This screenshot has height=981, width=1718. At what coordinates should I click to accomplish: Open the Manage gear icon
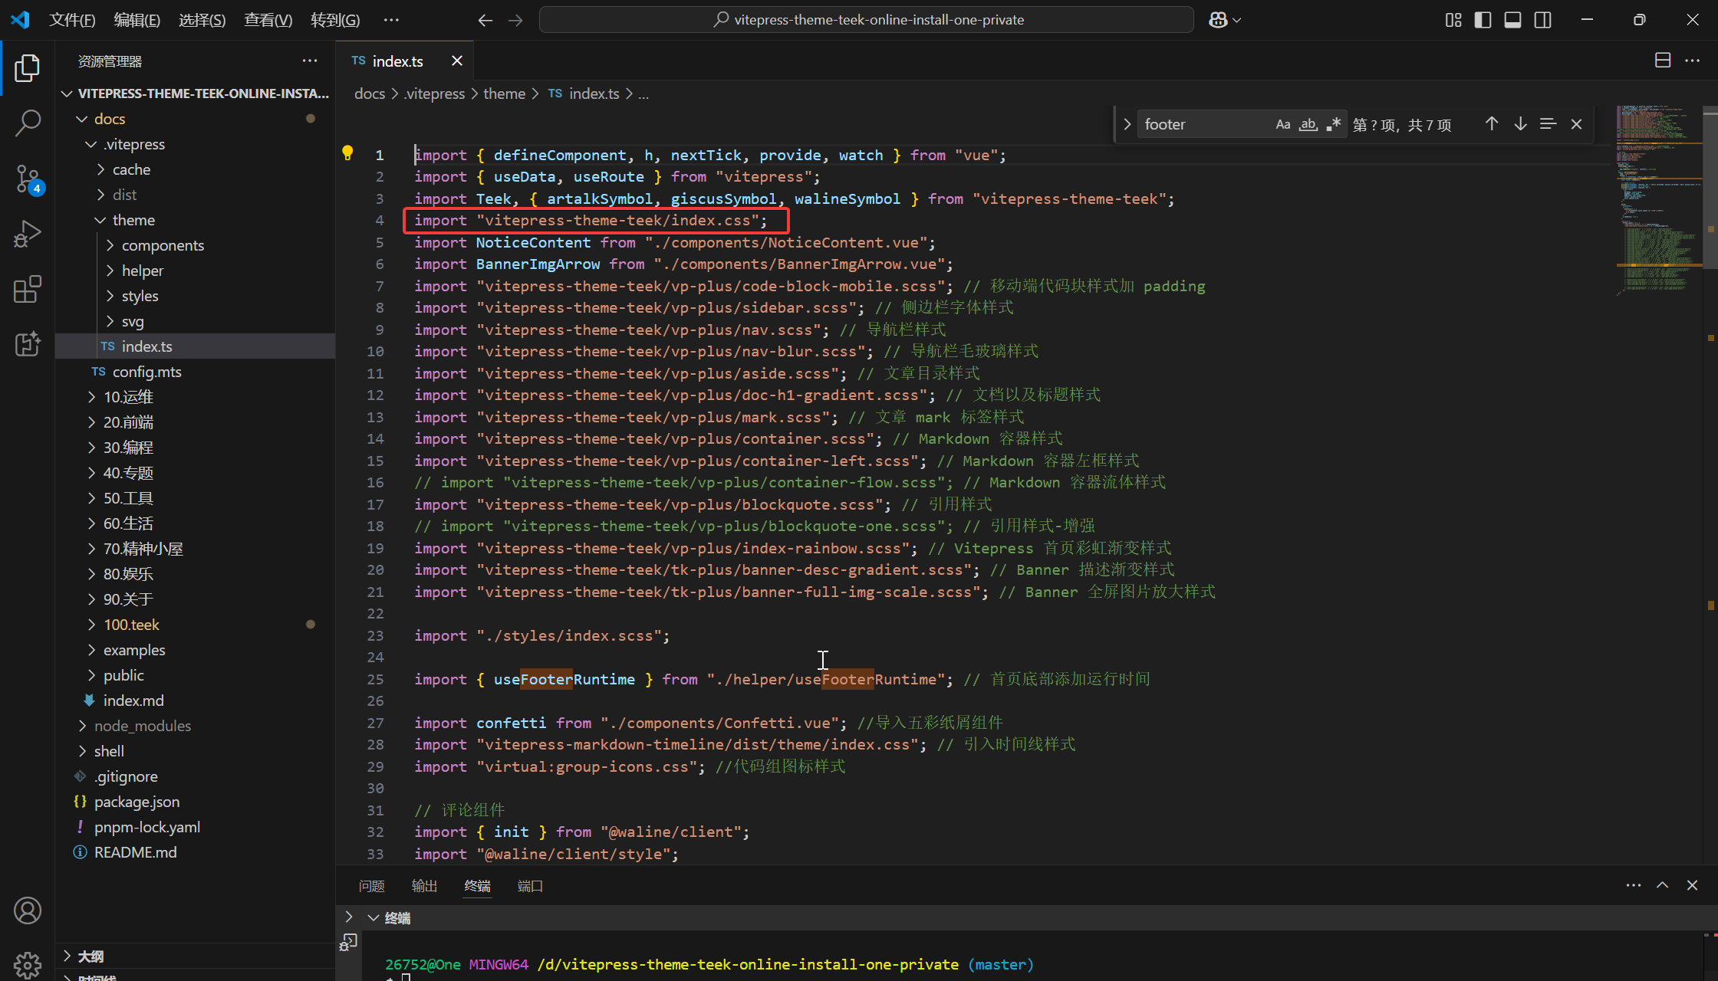(28, 964)
